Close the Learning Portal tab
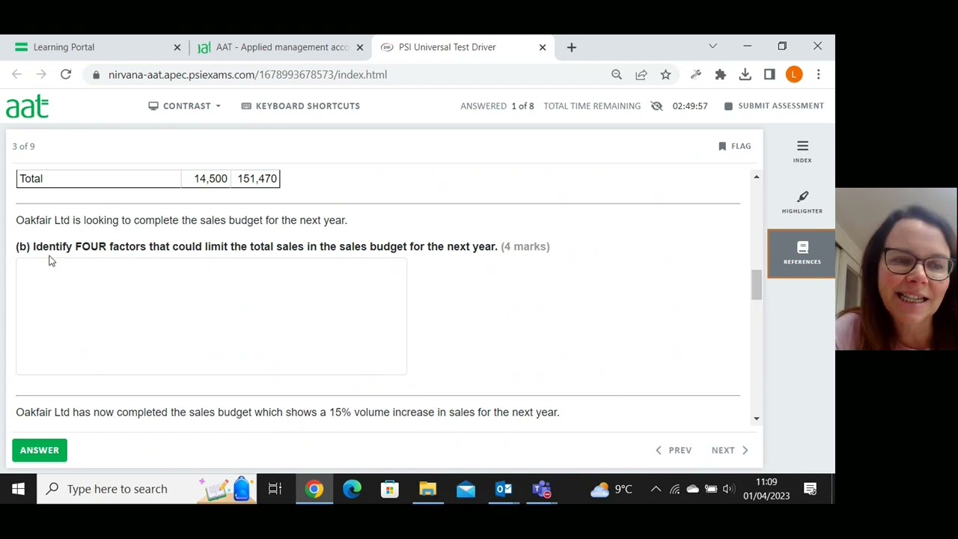 click(x=177, y=47)
